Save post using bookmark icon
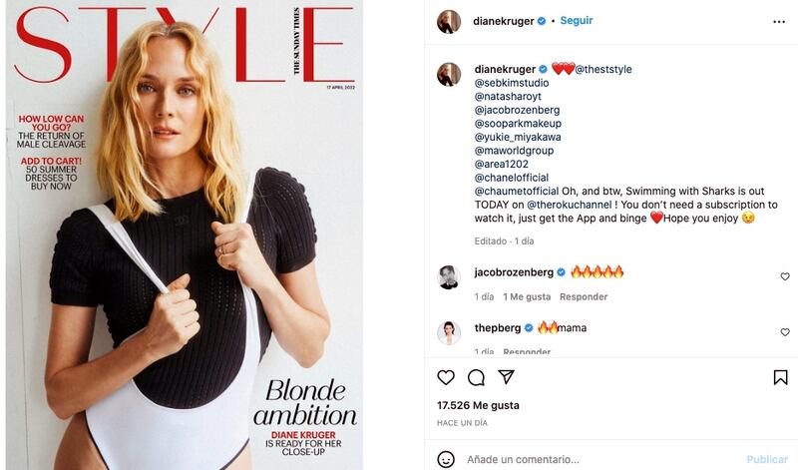The image size is (798, 470). pyautogui.click(x=780, y=377)
